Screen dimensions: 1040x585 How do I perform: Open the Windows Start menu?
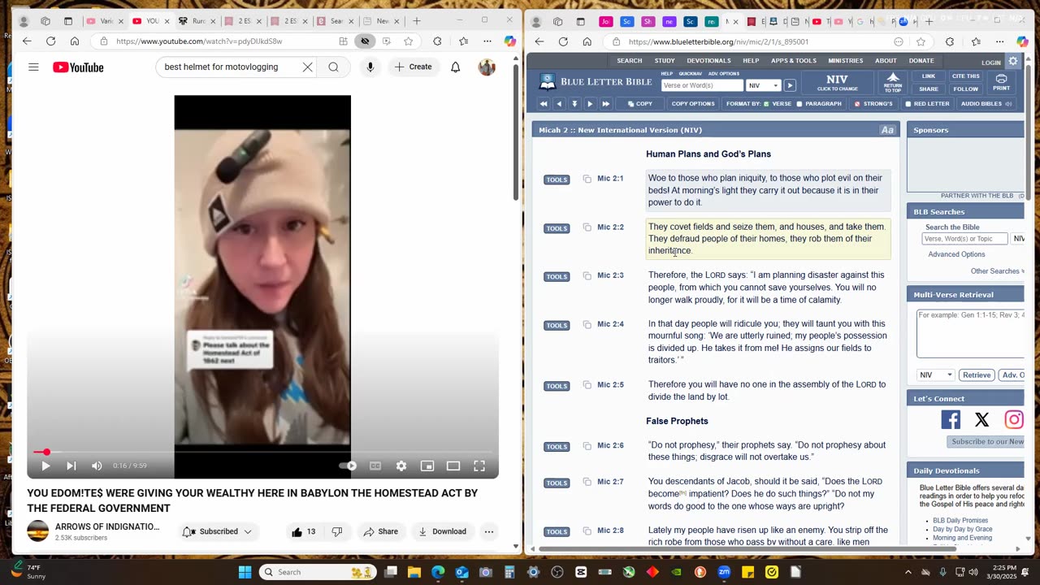point(245,572)
